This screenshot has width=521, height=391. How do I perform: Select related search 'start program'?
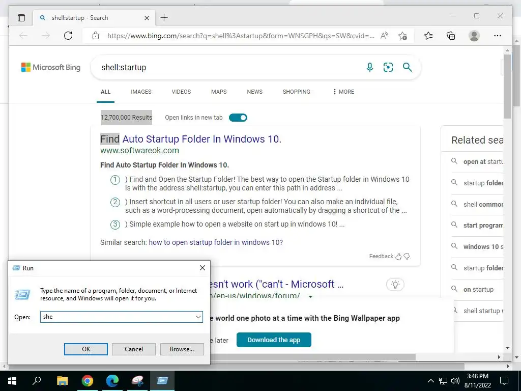point(483,226)
